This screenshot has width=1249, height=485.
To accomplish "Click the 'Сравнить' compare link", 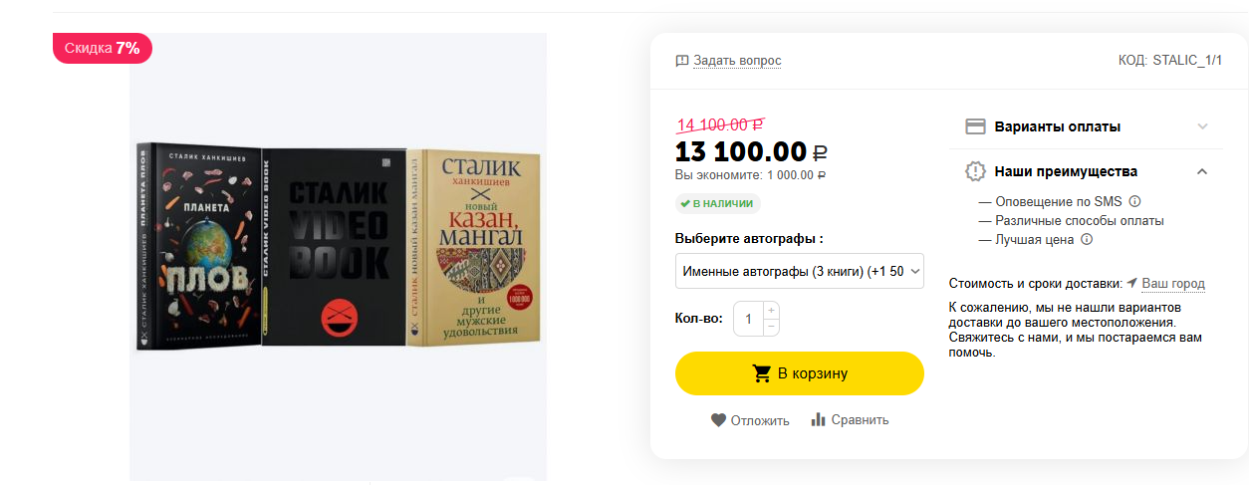I will (x=861, y=420).
